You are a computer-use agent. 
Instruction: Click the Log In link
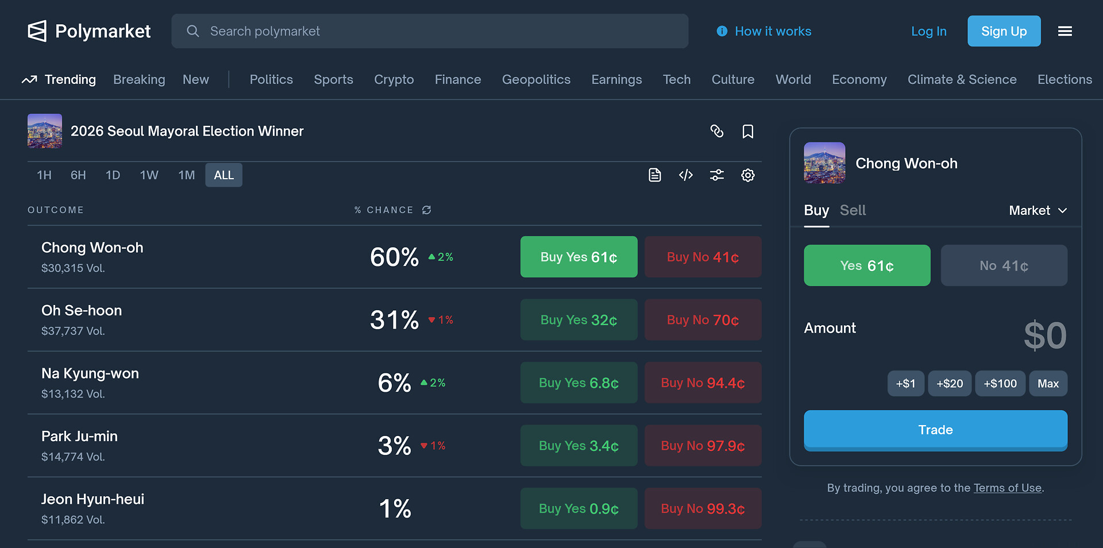click(x=929, y=31)
